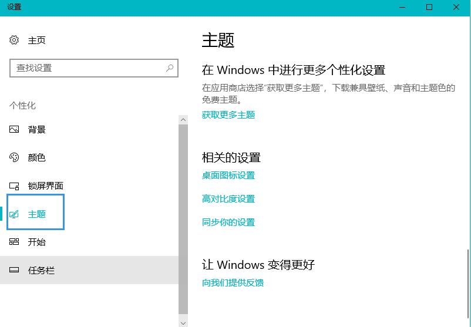The image size is (471, 327).
Task: Click the gear icon beside 主页
Action: [14, 40]
